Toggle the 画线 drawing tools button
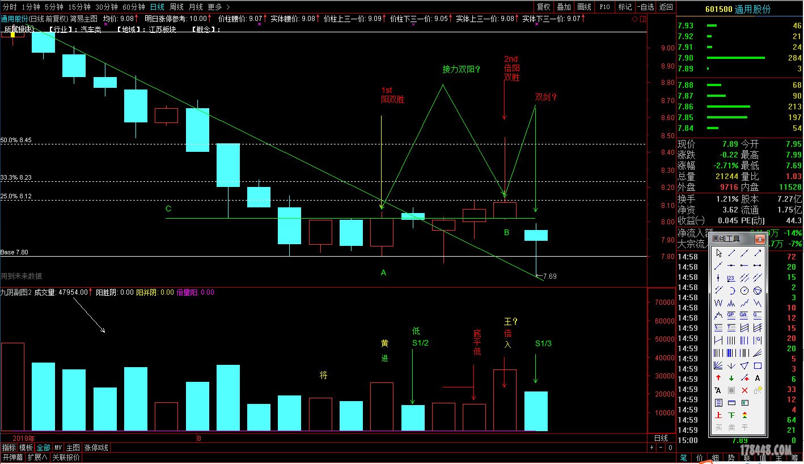Image resolution: width=804 pixels, height=464 pixels. click(584, 7)
